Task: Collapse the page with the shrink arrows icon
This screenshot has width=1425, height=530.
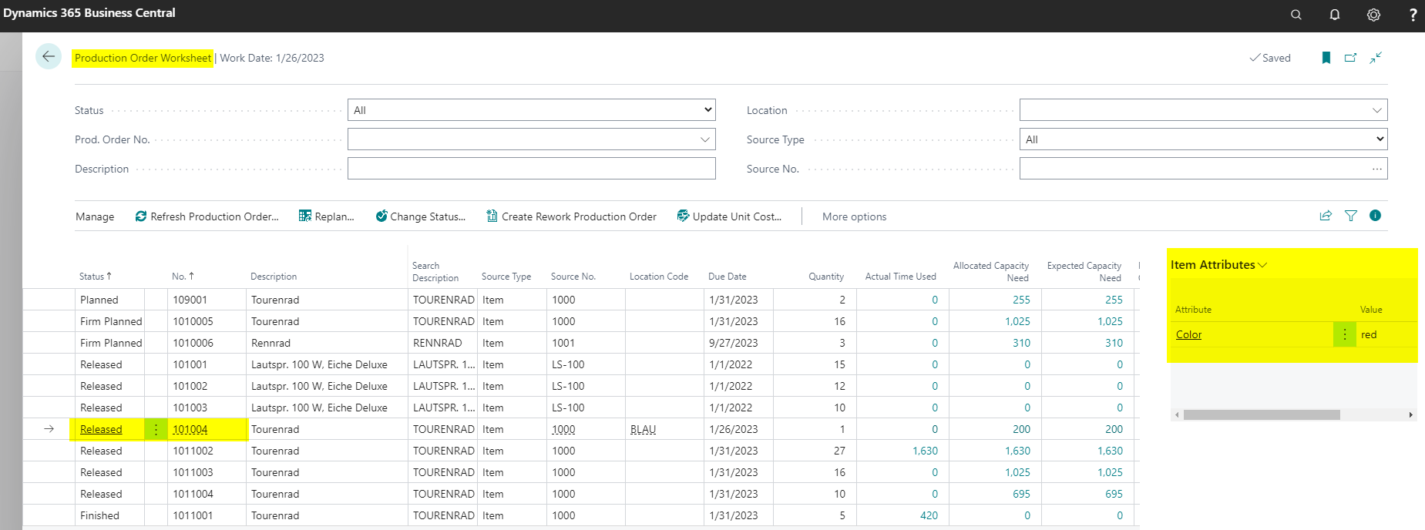Action: point(1376,58)
